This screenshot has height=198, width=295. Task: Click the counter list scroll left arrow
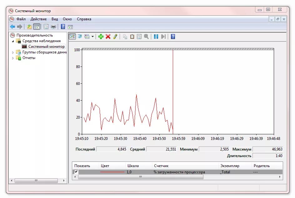click(75, 177)
